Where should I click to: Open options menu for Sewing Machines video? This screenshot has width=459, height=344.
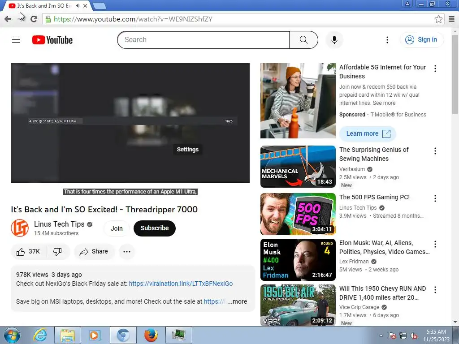[435, 151]
